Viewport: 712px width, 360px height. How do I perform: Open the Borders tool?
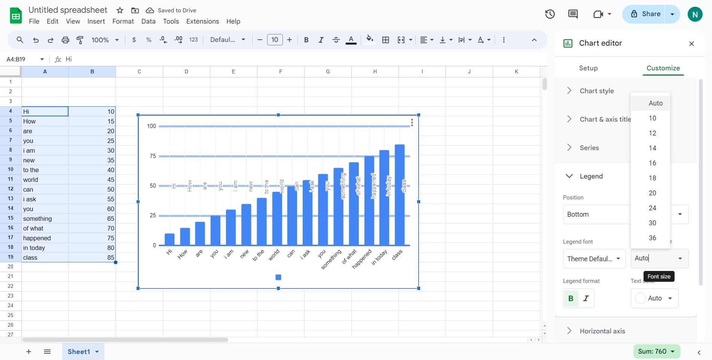[x=386, y=40]
